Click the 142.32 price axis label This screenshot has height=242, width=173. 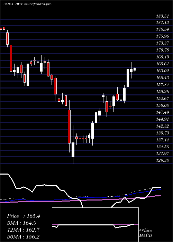point(162,126)
